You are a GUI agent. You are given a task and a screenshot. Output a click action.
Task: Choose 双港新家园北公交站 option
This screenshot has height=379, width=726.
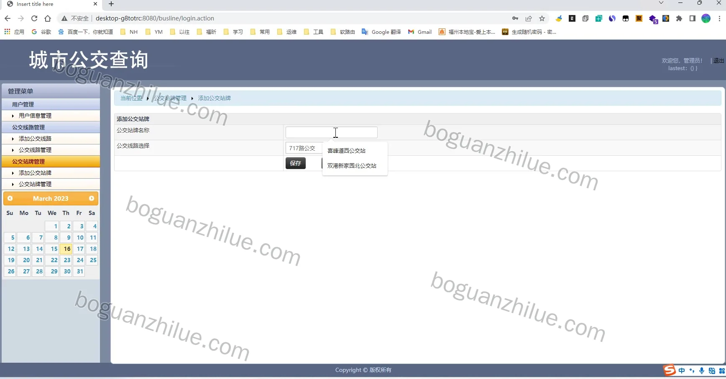coord(355,166)
